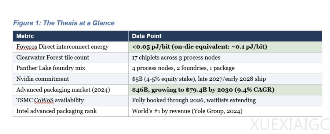Select the '17 chiplets across 3 process nodes' cell
The image size is (330, 134).
click(176, 58)
